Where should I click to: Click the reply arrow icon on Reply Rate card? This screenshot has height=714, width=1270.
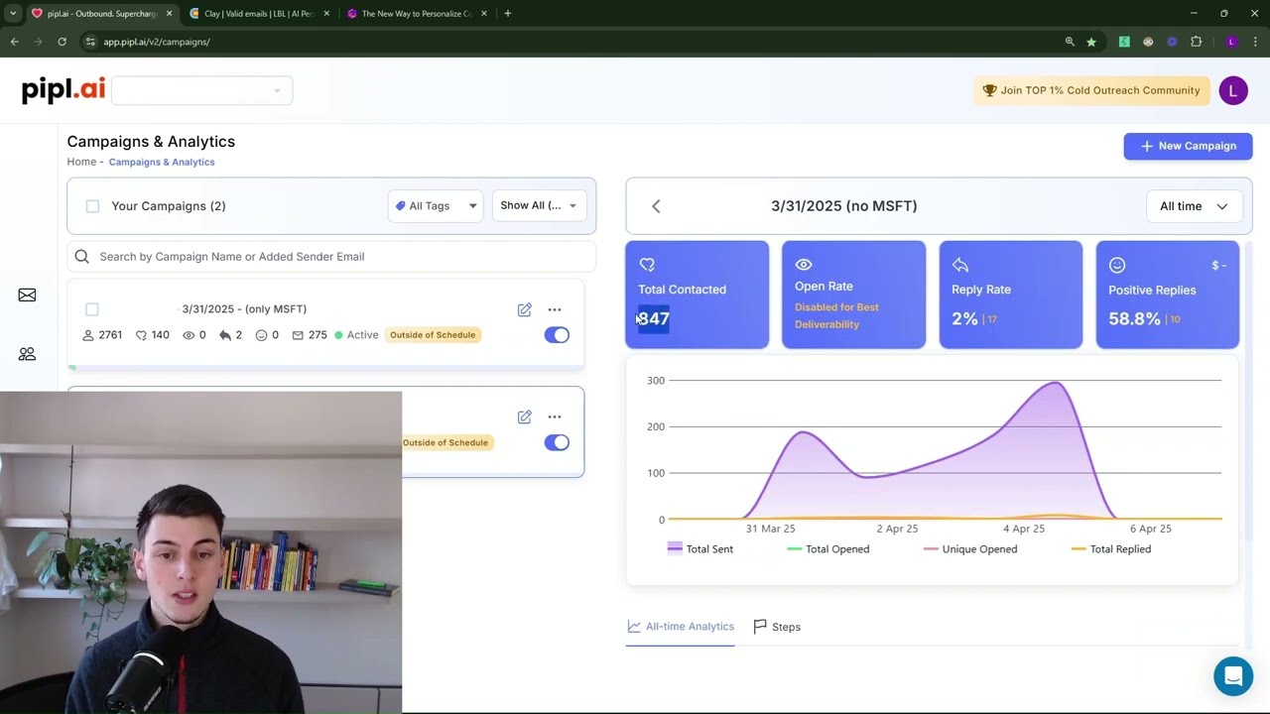960,265
